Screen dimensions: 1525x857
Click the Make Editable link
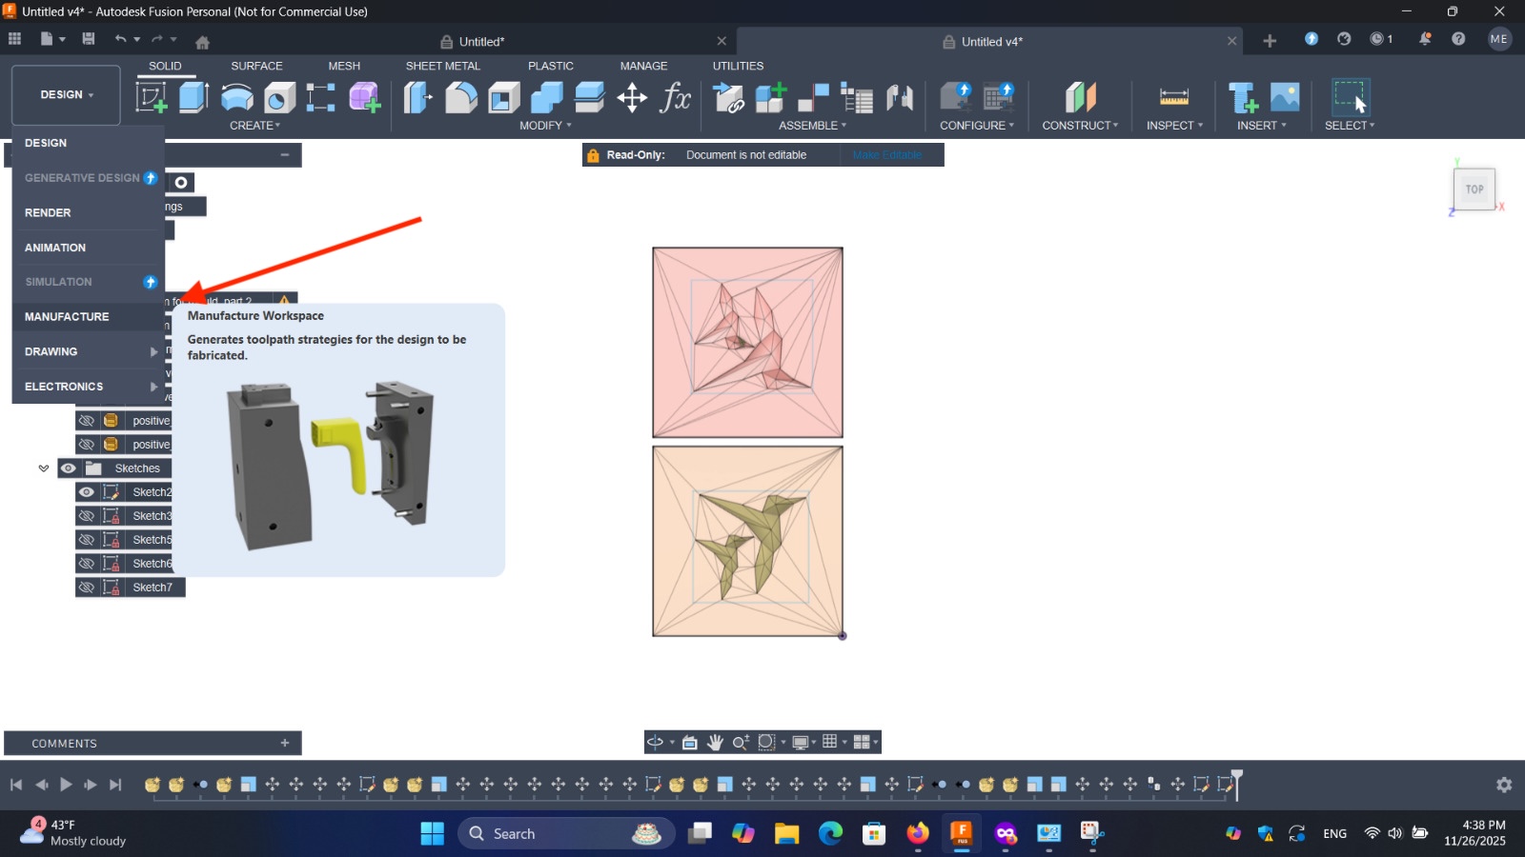coord(887,155)
